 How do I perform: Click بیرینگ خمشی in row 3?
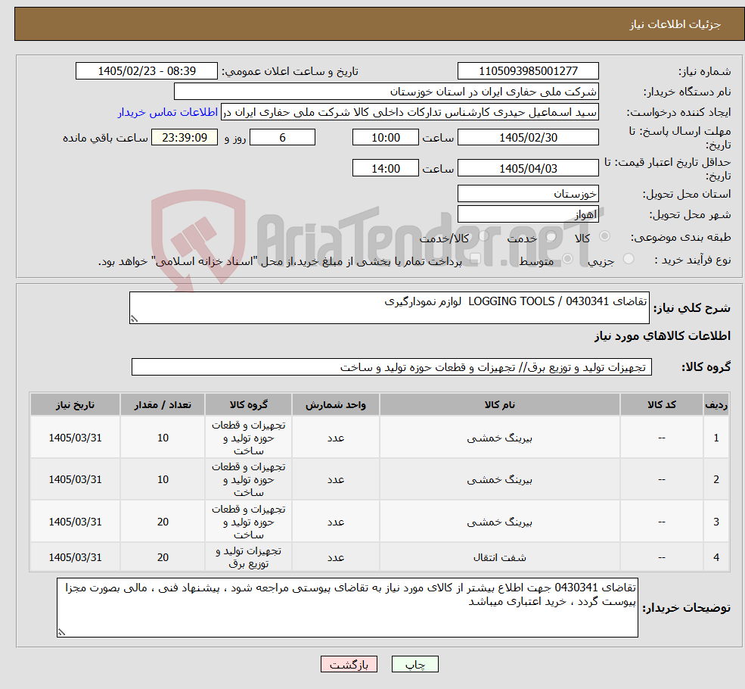click(x=499, y=522)
